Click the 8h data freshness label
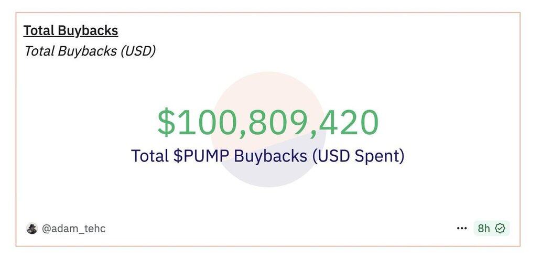This screenshot has width=541, height=259. tap(484, 228)
